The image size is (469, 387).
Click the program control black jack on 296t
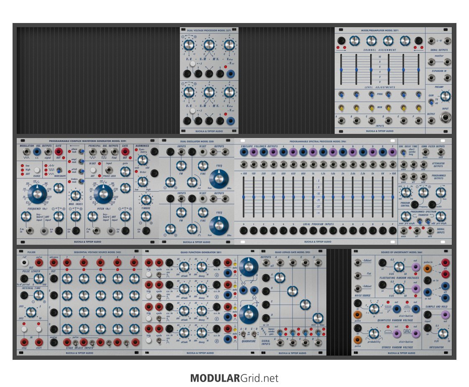coord(414,205)
